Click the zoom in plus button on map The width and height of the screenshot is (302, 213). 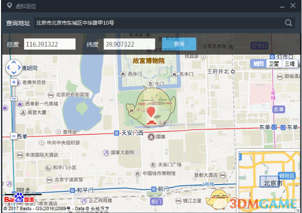(14, 82)
